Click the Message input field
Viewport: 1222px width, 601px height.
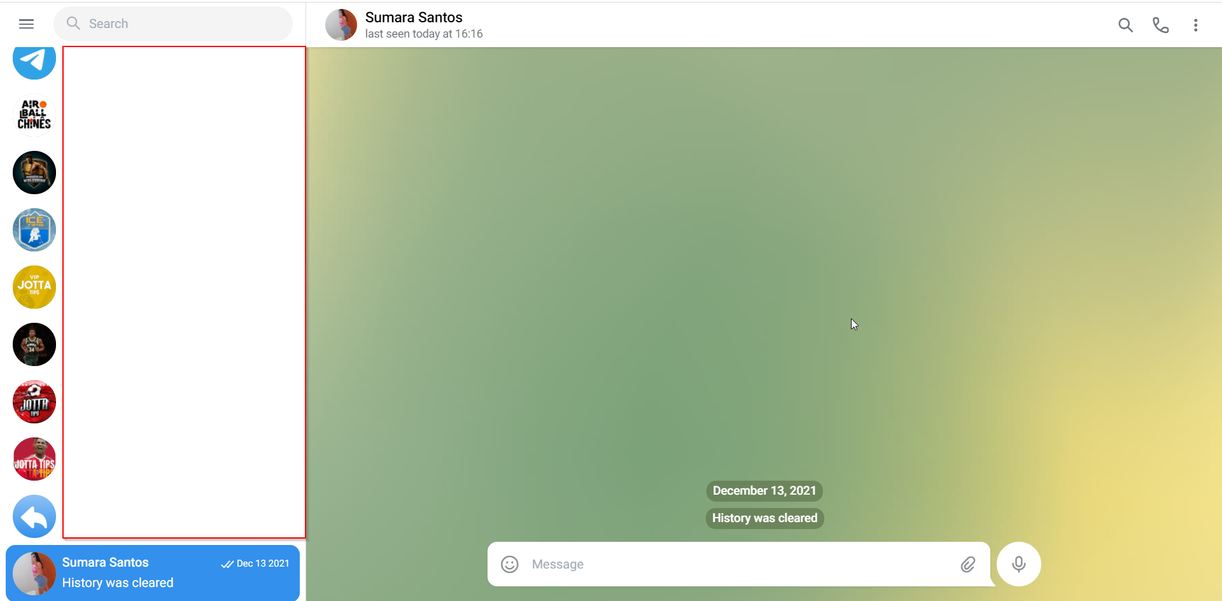738,564
